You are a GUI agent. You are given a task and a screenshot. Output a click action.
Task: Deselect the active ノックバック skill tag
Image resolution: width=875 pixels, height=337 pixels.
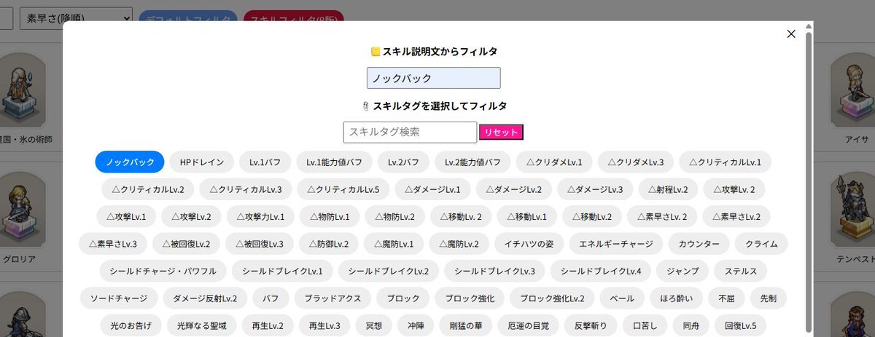(130, 162)
